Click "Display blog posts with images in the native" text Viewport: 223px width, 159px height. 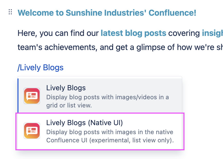[110, 132]
